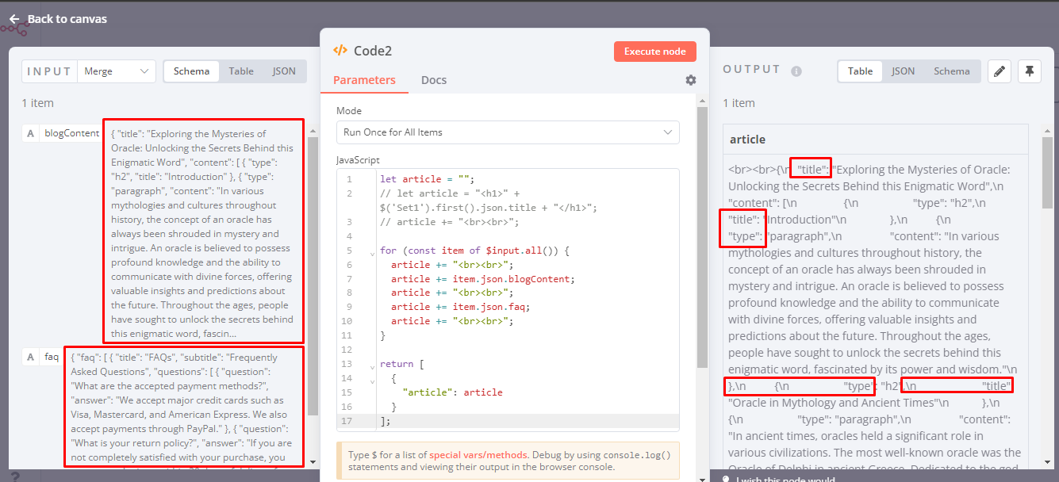Screen dimensions: 1059x482
Task: Click the output info circle icon
Action: pyautogui.click(x=796, y=71)
